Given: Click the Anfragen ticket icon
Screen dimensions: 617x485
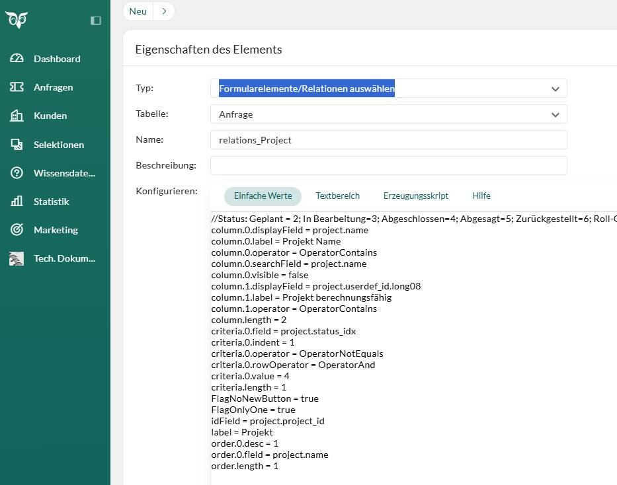Looking at the screenshot, I should pos(17,87).
